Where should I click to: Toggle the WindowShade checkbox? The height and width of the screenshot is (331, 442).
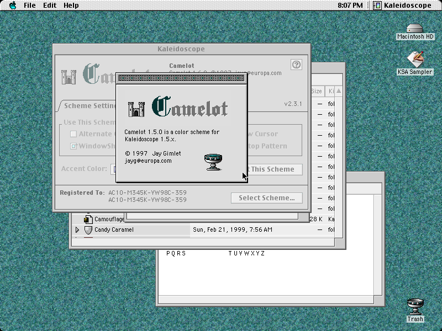pyautogui.click(x=73, y=146)
